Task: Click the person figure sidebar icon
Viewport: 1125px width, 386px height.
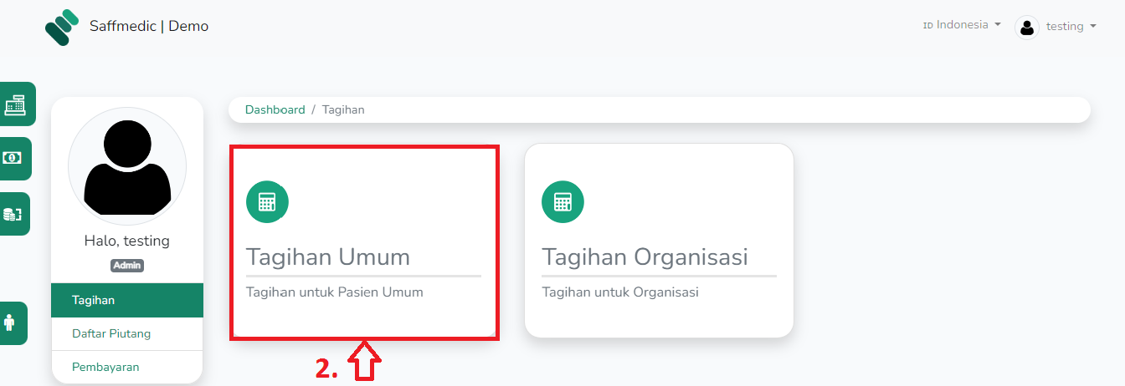Action: click(10, 323)
